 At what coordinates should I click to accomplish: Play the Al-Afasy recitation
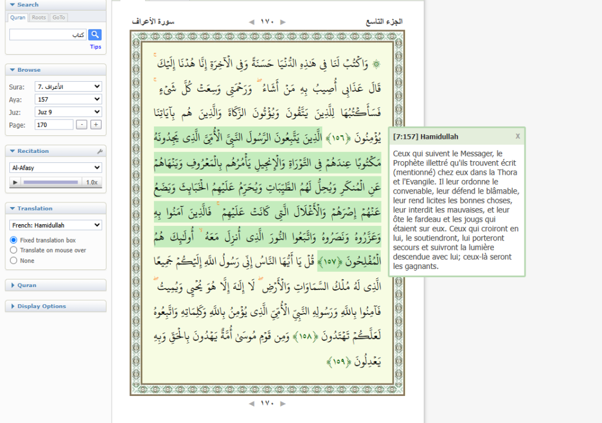[15, 182]
